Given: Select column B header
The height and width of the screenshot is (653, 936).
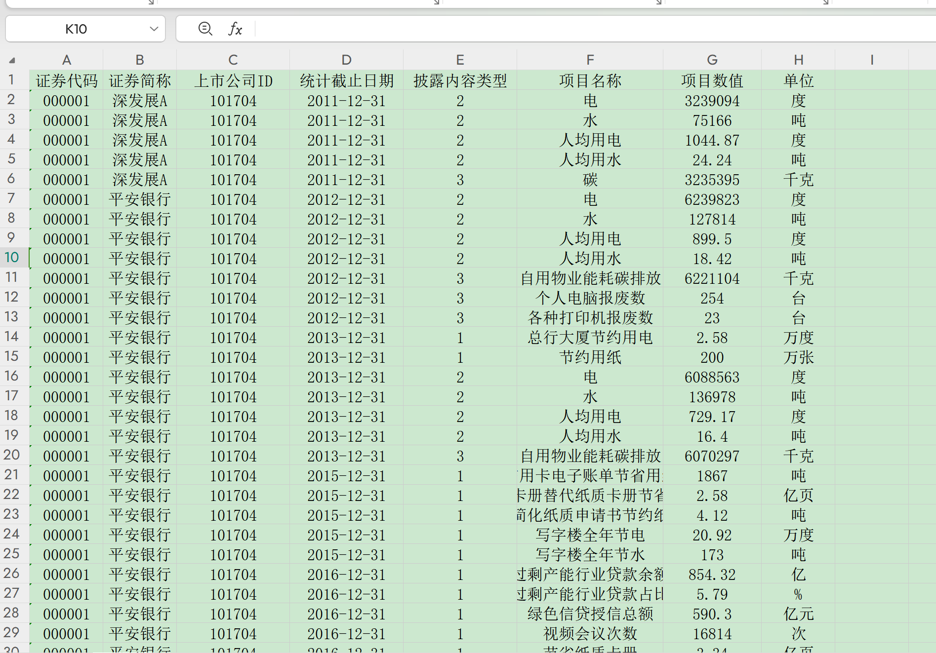Looking at the screenshot, I should [x=140, y=60].
